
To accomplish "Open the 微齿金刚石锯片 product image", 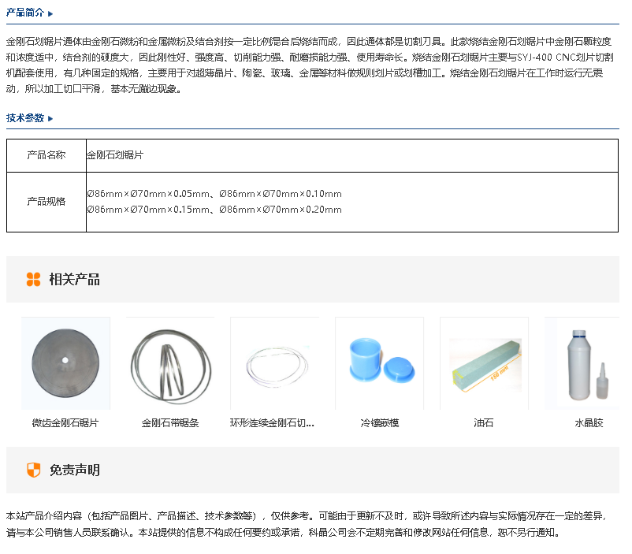I will [65, 363].
